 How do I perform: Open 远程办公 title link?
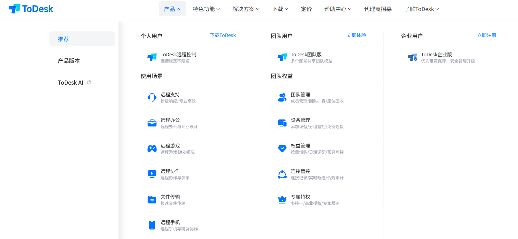pos(170,120)
